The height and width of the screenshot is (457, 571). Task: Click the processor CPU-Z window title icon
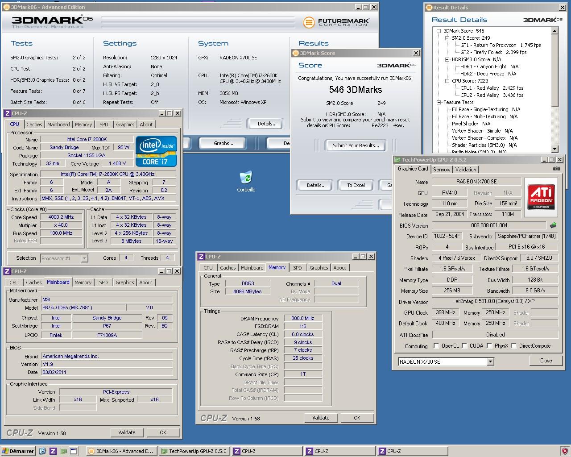[x=8, y=113]
